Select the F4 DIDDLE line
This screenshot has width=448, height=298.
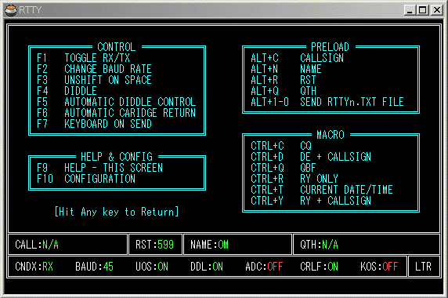[67, 91]
